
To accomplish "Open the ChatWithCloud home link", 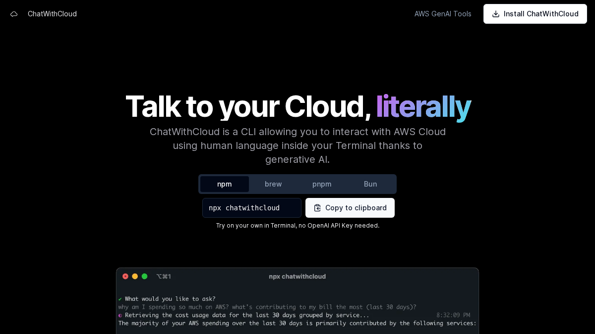I will 52,14.
